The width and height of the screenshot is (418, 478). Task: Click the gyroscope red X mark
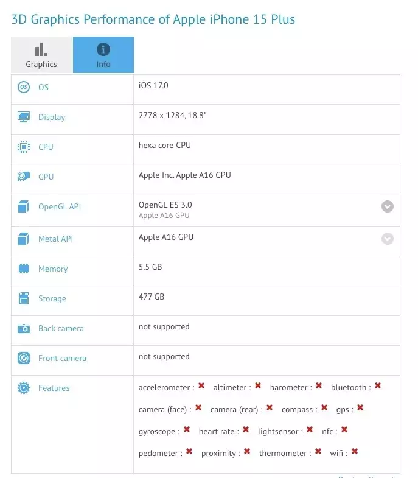(x=187, y=429)
